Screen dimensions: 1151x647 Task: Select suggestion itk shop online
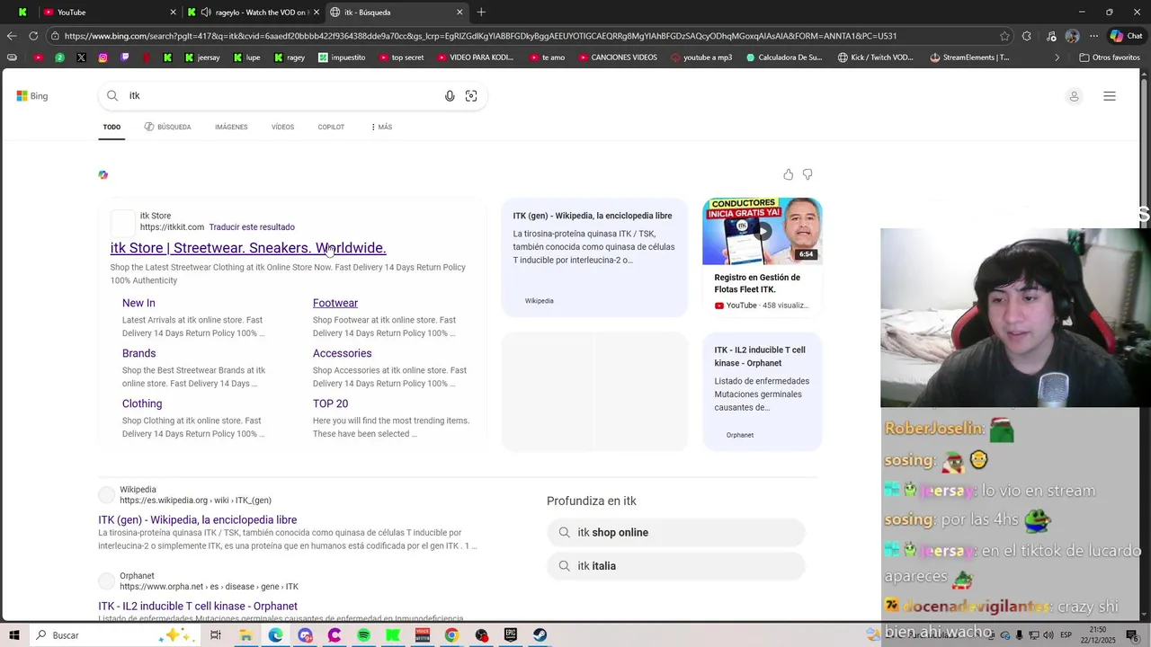pos(675,533)
